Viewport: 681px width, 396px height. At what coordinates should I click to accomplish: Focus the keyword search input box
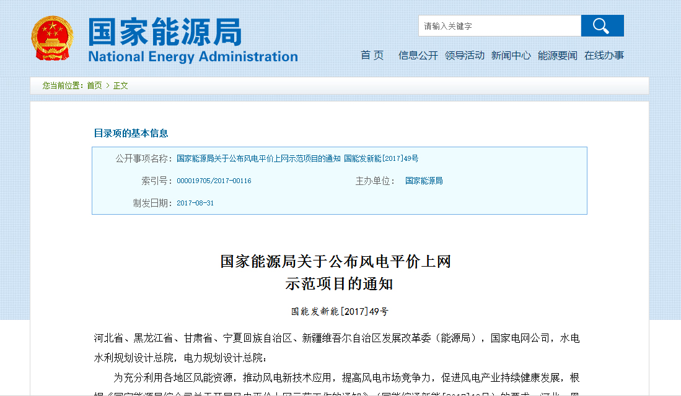(499, 26)
